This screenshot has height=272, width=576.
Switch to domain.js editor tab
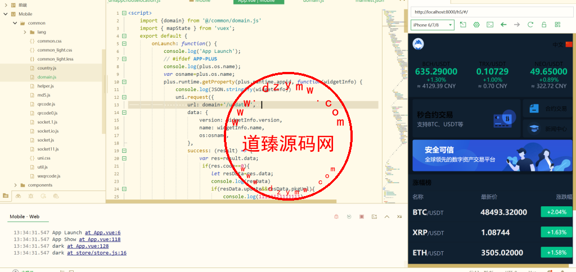point(313,2)
